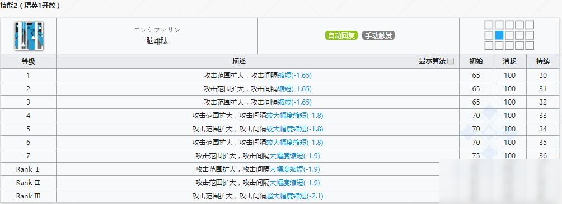Click the blue highlighted range grid cell
The image size is (562, 204).
click(x=499, y=35)
